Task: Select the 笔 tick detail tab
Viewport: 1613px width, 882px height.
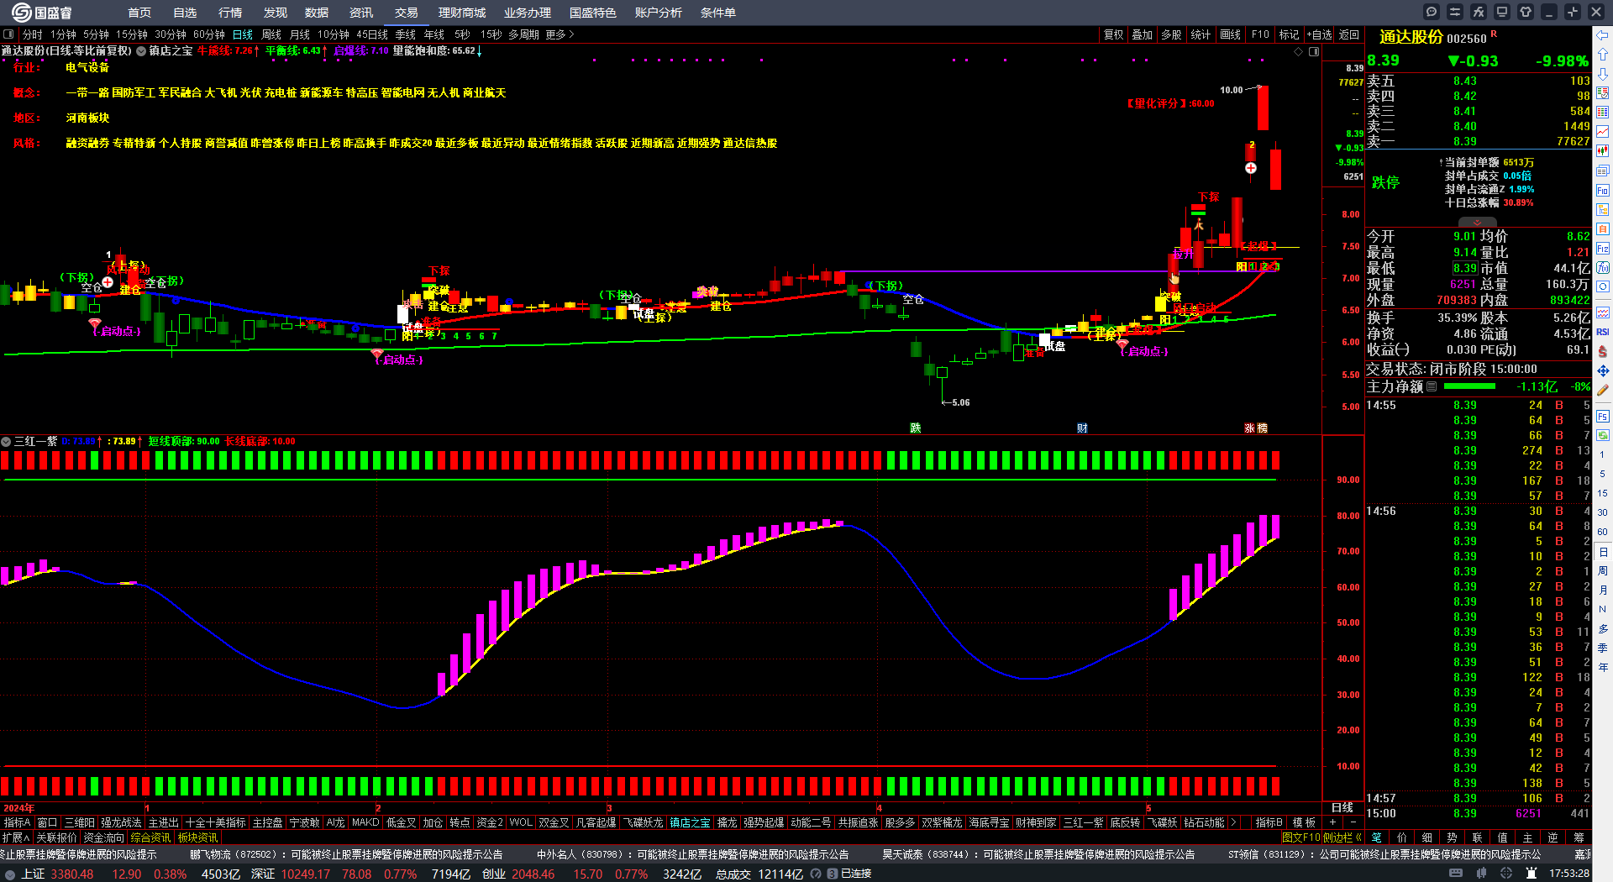Action: [1376, 837]
